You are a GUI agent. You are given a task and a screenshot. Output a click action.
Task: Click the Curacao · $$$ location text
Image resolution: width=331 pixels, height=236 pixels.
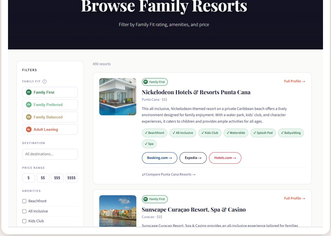tap(152, 217)
